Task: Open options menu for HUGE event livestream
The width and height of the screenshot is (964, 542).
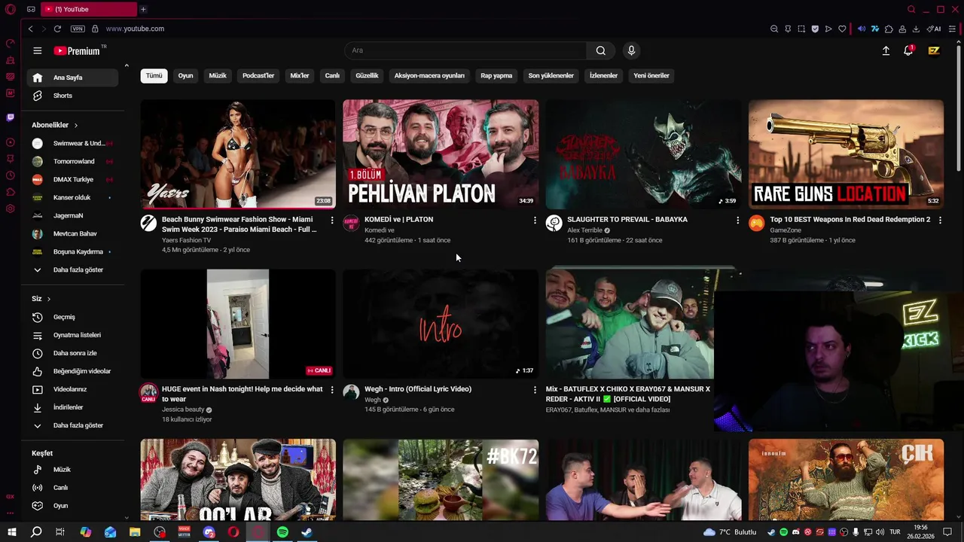Action: coord(332,389)
